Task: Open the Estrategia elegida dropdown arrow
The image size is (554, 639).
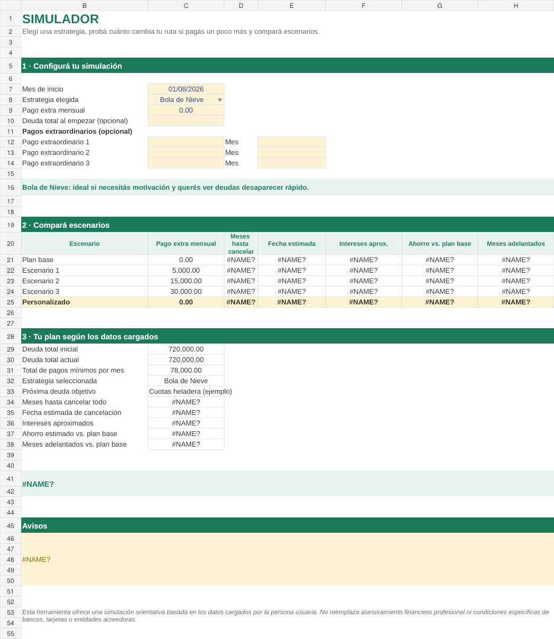Action: 220,100
